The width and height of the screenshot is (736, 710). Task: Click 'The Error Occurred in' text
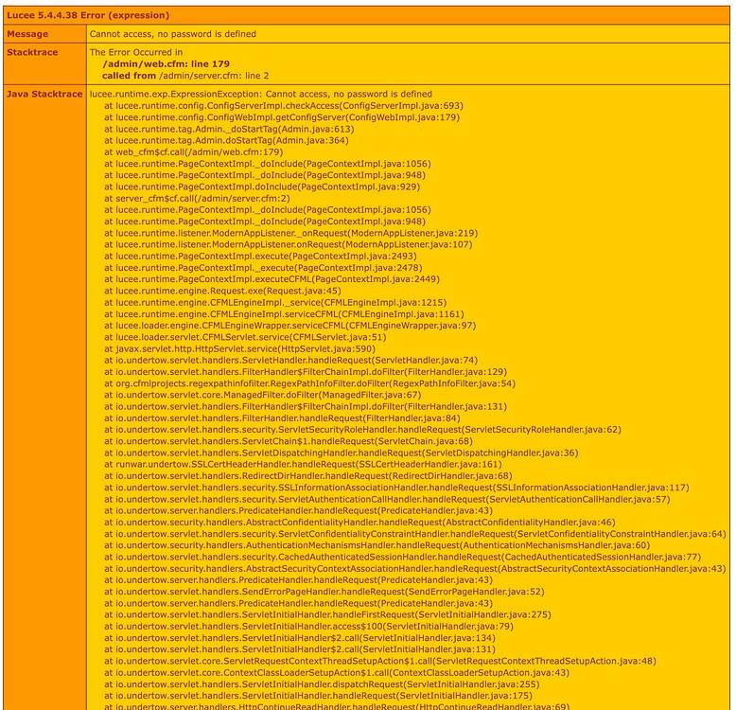136,52
